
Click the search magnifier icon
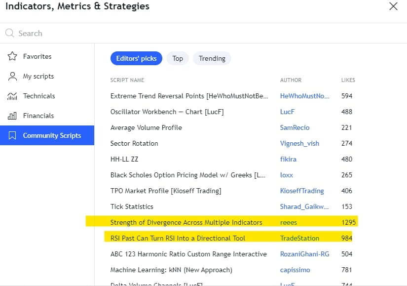tap(9, 34)
